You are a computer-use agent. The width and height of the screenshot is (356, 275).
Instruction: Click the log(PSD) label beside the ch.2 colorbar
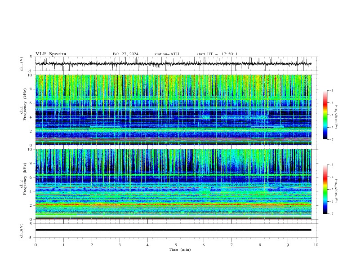(337, 191)
